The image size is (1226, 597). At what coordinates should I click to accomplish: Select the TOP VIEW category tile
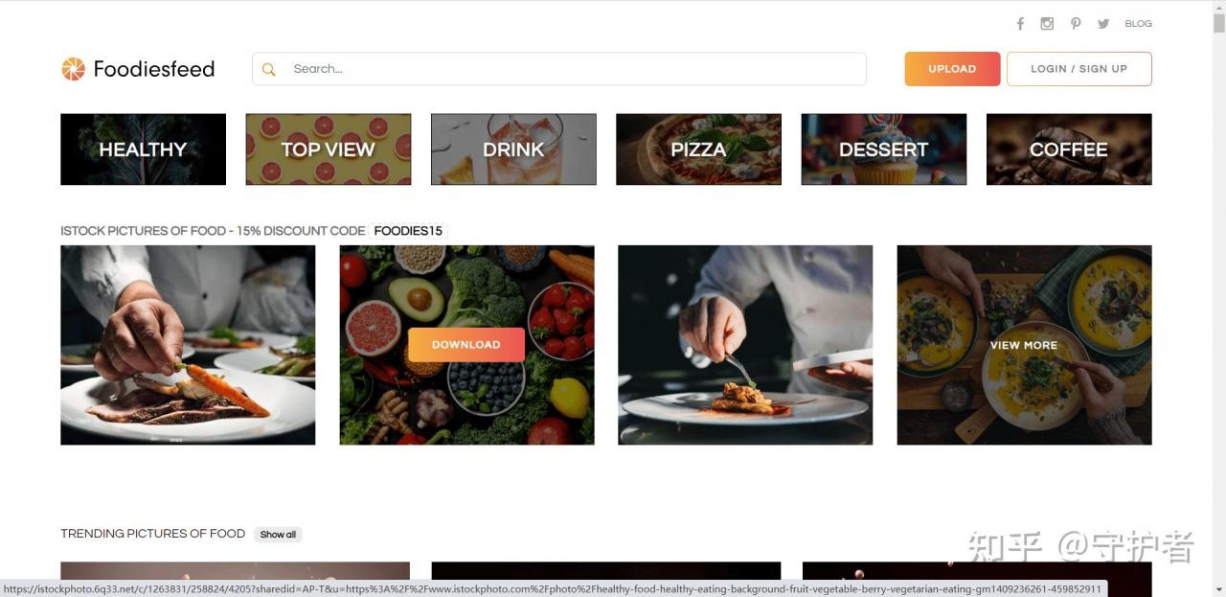[329, 149]
